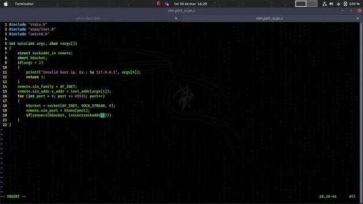
Task: Click the if(argc < 2) statement on line 9
Action: [x=30, y=63]
